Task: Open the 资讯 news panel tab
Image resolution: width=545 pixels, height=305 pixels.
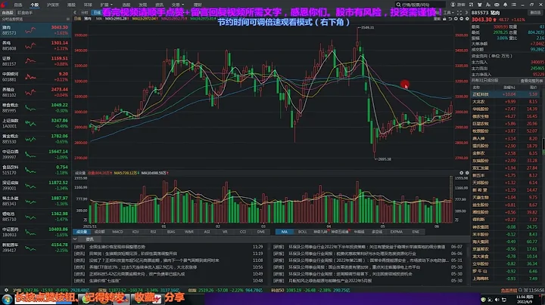Action: (x=89, y=239)
